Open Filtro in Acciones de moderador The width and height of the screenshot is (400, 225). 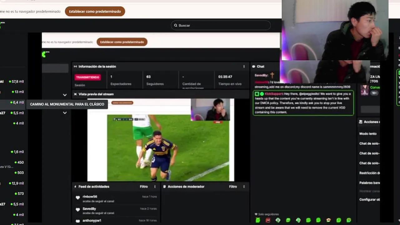pos(233,187)
